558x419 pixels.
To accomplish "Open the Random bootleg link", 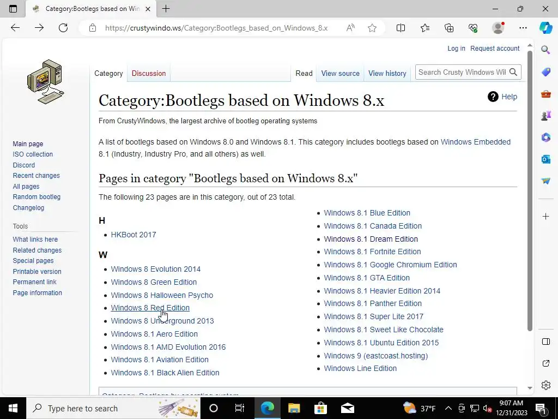I will coord(37,197).
